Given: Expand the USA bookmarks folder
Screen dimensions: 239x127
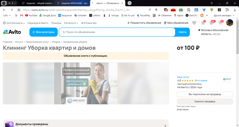Looking at the screenshot, I should pyautogui.click(x=7, y=15).
